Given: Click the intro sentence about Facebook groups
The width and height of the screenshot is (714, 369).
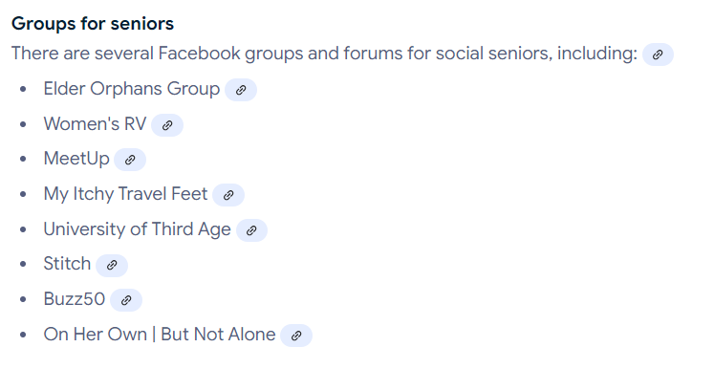Looking at the screenshot, I should pos(324,54).
